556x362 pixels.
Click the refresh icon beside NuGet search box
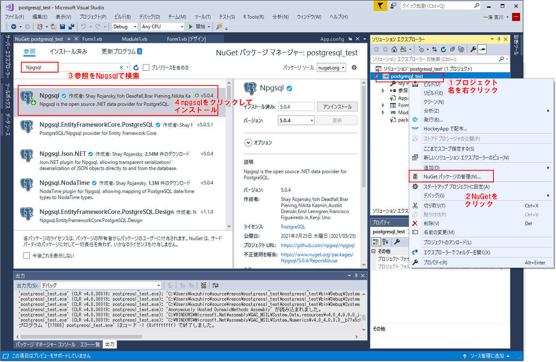(x=136, y=67)
